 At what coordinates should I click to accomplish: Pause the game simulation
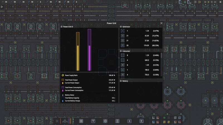(205, 2)
